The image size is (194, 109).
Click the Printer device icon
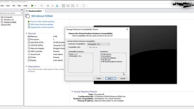29,57
